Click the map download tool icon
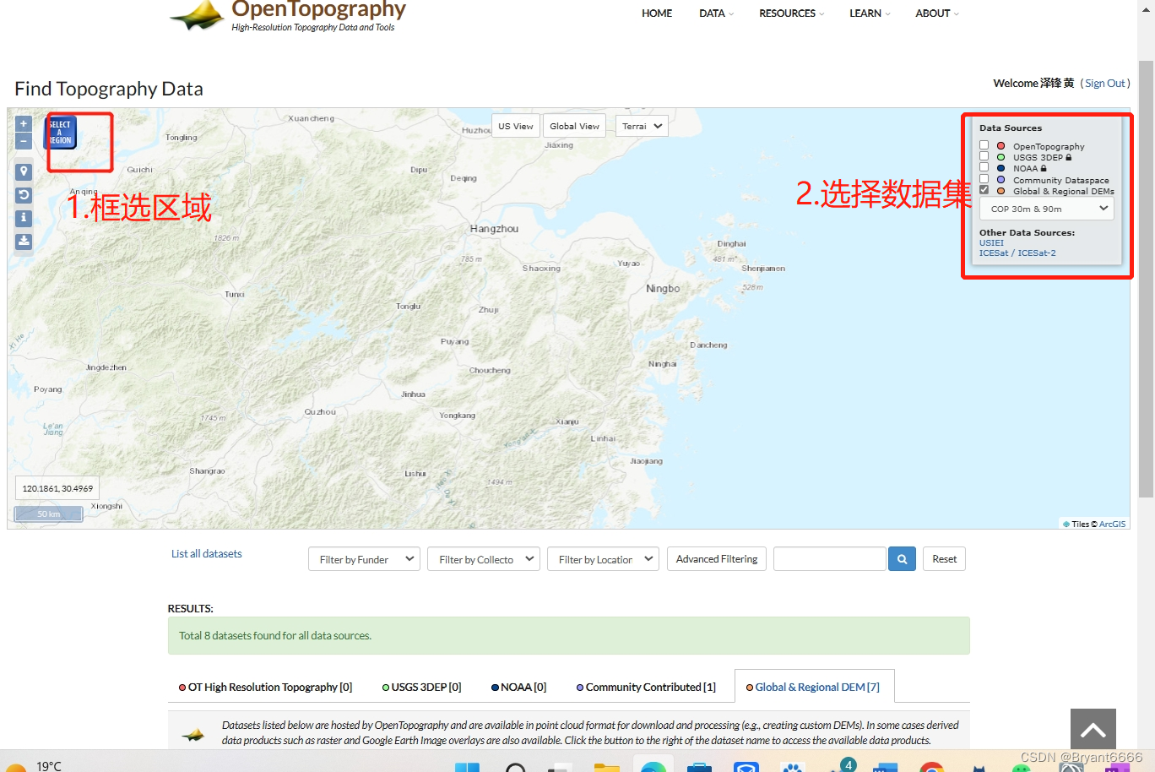 pos(24,242)
